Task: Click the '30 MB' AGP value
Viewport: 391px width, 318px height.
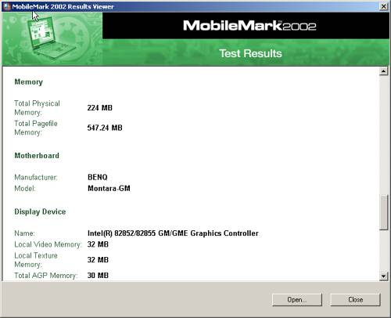Action: pyautogui.click(x=98, y=276)
